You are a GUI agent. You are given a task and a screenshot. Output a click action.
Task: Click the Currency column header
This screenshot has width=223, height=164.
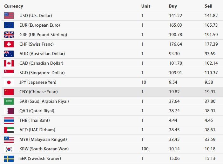pyautogui.click(x=14, y=6)
